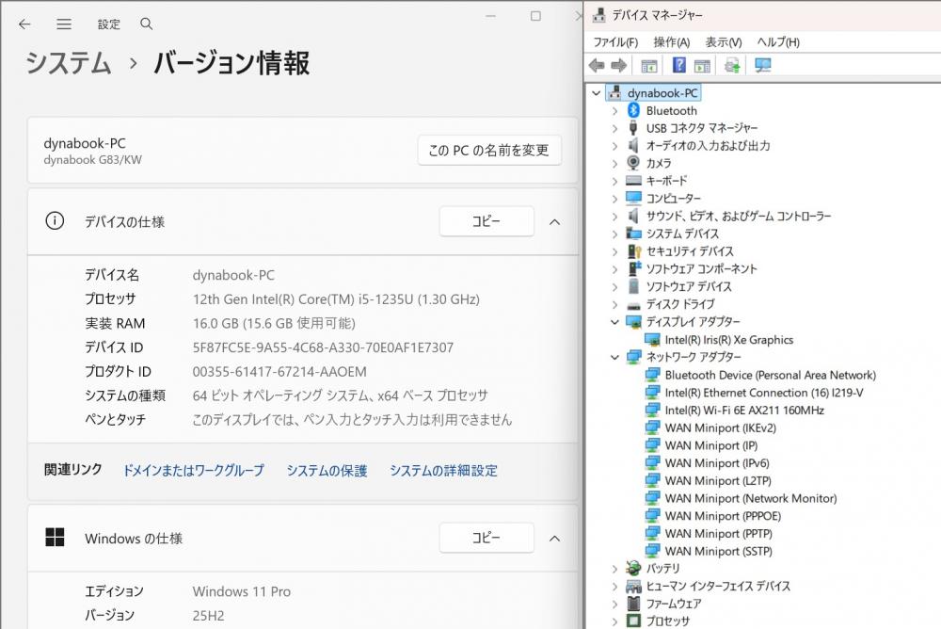Expand the Bluetooth tree node arrow

614,111
